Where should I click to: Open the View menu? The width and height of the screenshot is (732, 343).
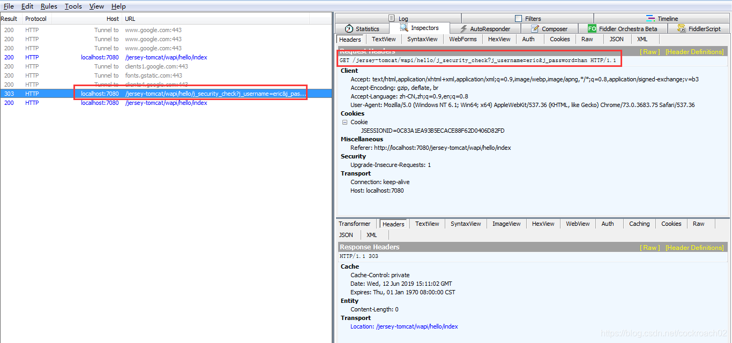click(96, 6)
